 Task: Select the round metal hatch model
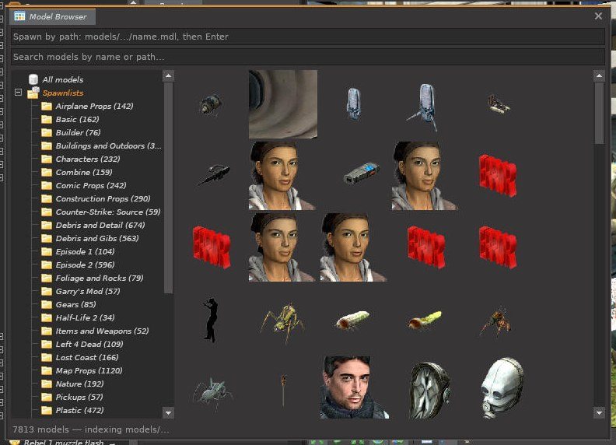pos(429,391)
